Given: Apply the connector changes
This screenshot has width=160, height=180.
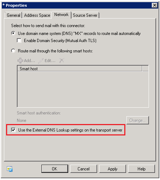Looking at the screenshot, I should (112, 169).
